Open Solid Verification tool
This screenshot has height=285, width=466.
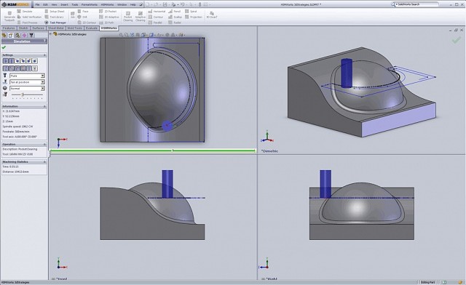tap(29, 17)
